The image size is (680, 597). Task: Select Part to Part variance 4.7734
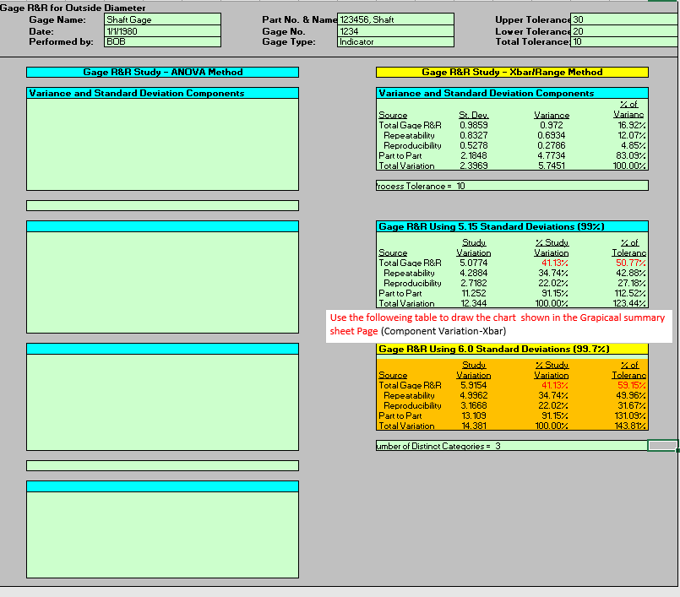552,155
